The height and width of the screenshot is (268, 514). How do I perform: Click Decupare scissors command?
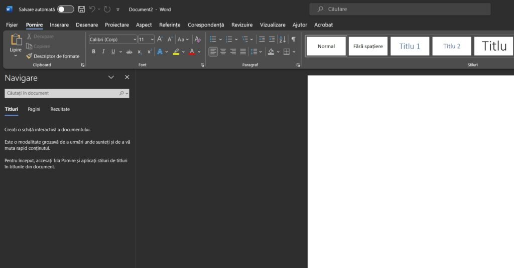coord(40,37)
